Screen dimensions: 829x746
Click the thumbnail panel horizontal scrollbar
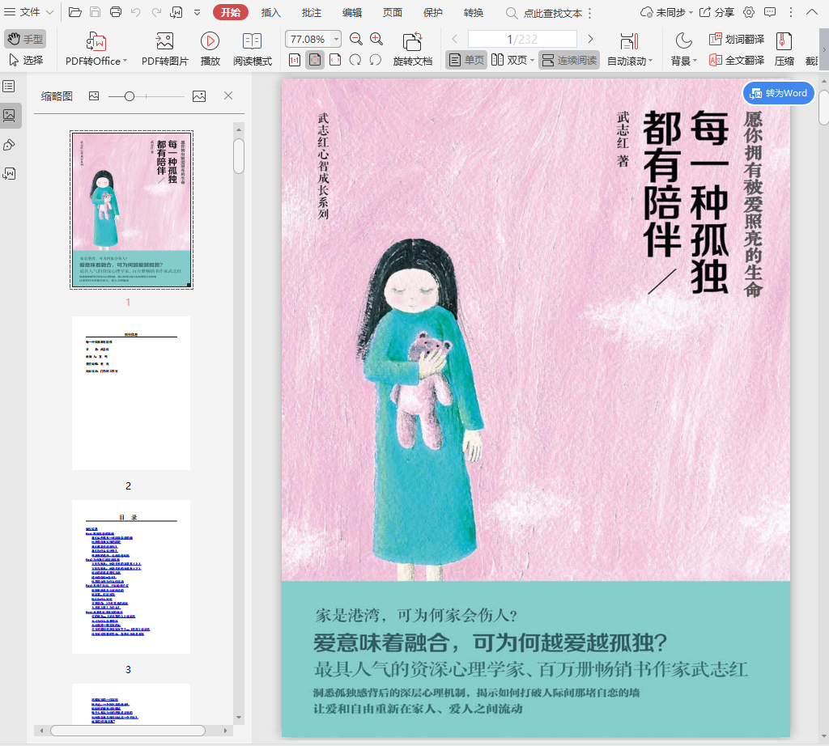coord(128,731)
